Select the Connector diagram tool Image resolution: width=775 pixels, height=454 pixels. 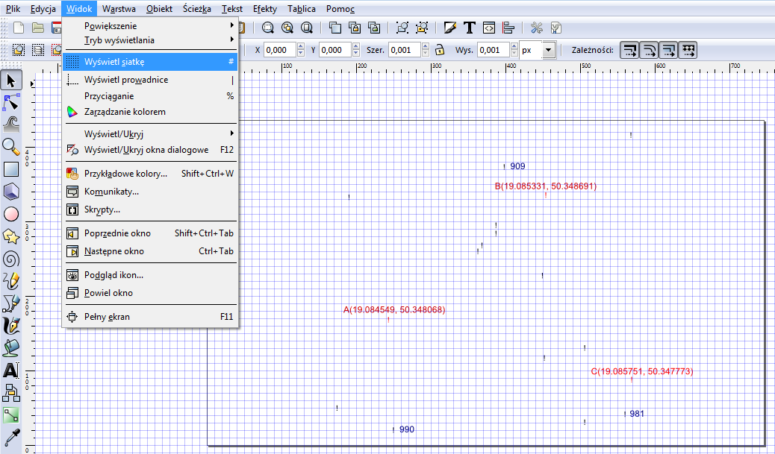(11, 394)
